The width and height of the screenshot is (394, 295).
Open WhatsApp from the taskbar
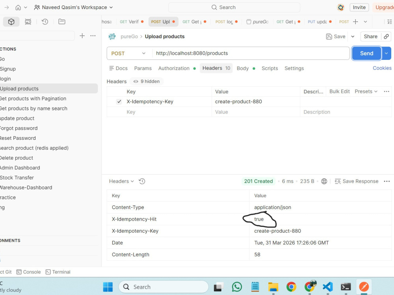[237, 287]
